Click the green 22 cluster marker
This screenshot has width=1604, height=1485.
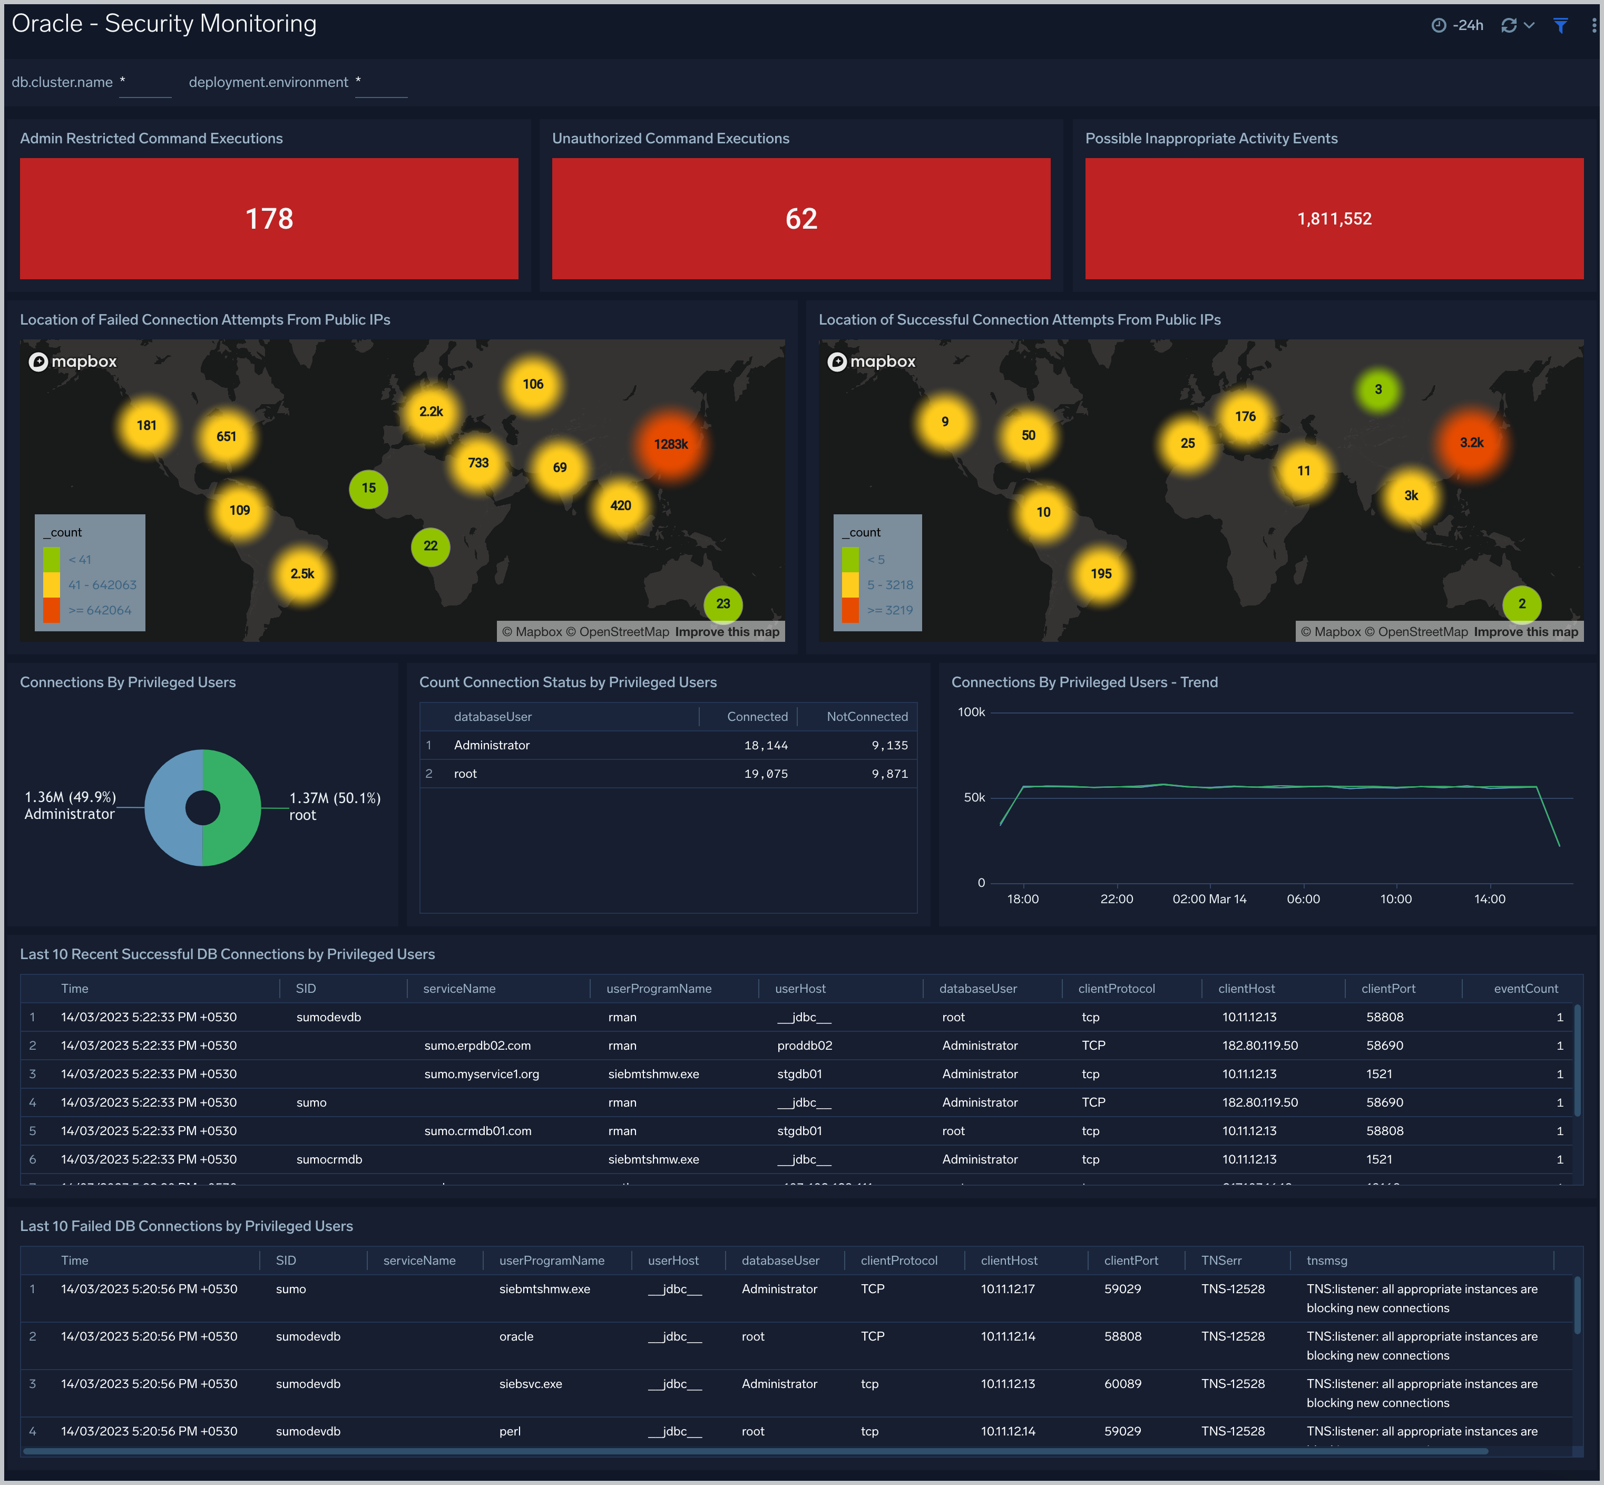(431, 546)
